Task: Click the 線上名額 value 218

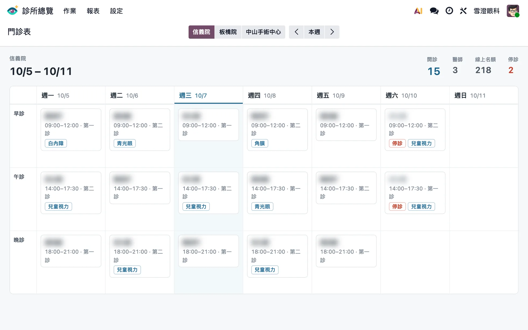Action: click(483, 70)
